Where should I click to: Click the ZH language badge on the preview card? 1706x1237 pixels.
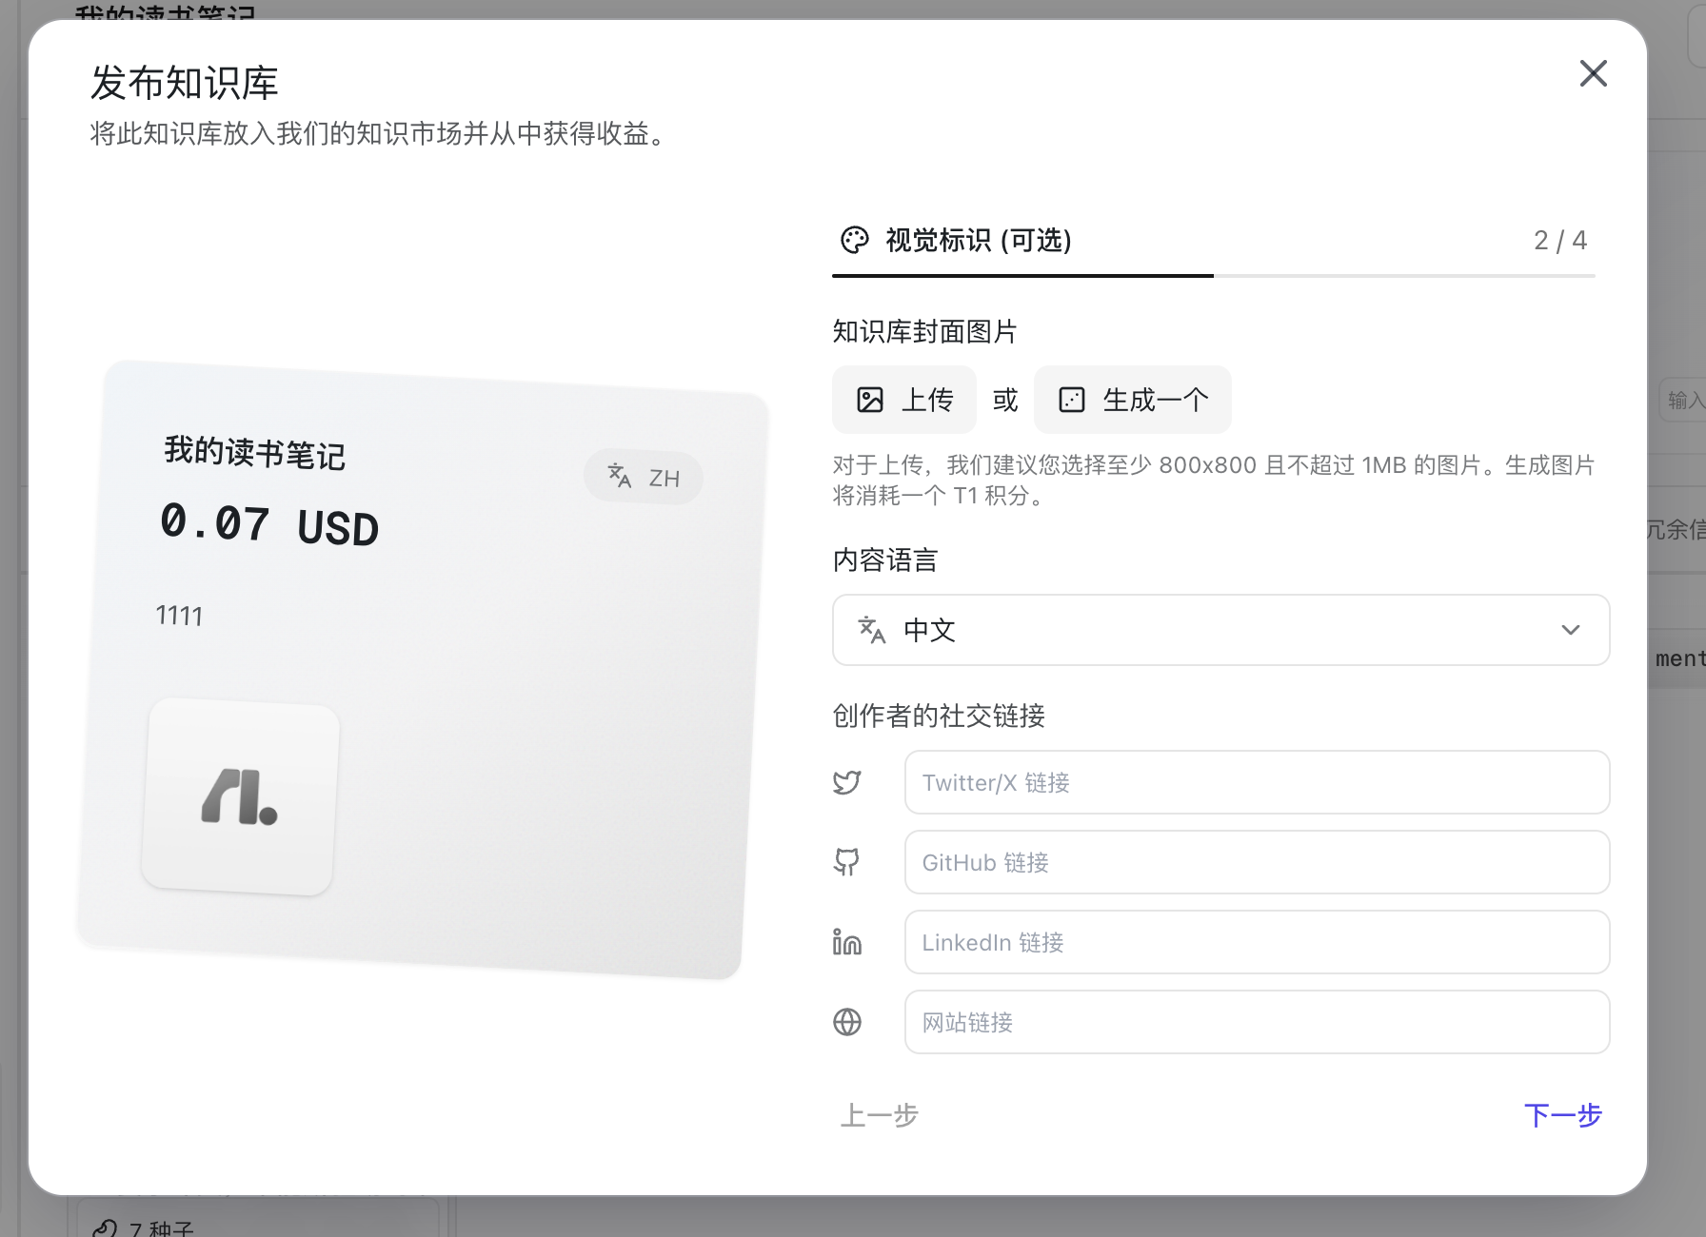click(644, 477)
